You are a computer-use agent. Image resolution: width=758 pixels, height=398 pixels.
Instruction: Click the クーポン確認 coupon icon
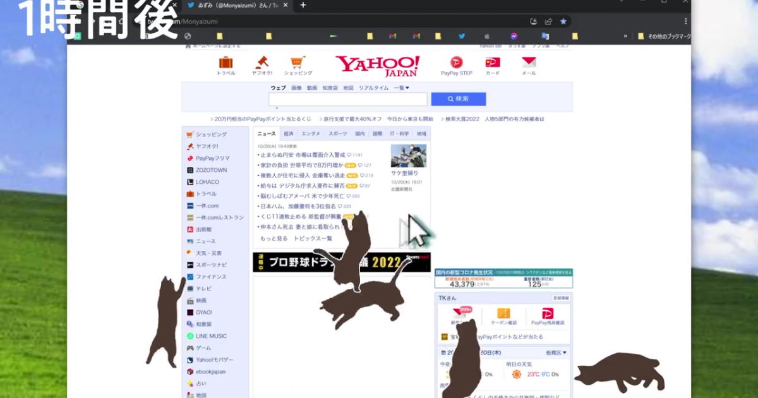click(x=503, y=314)
